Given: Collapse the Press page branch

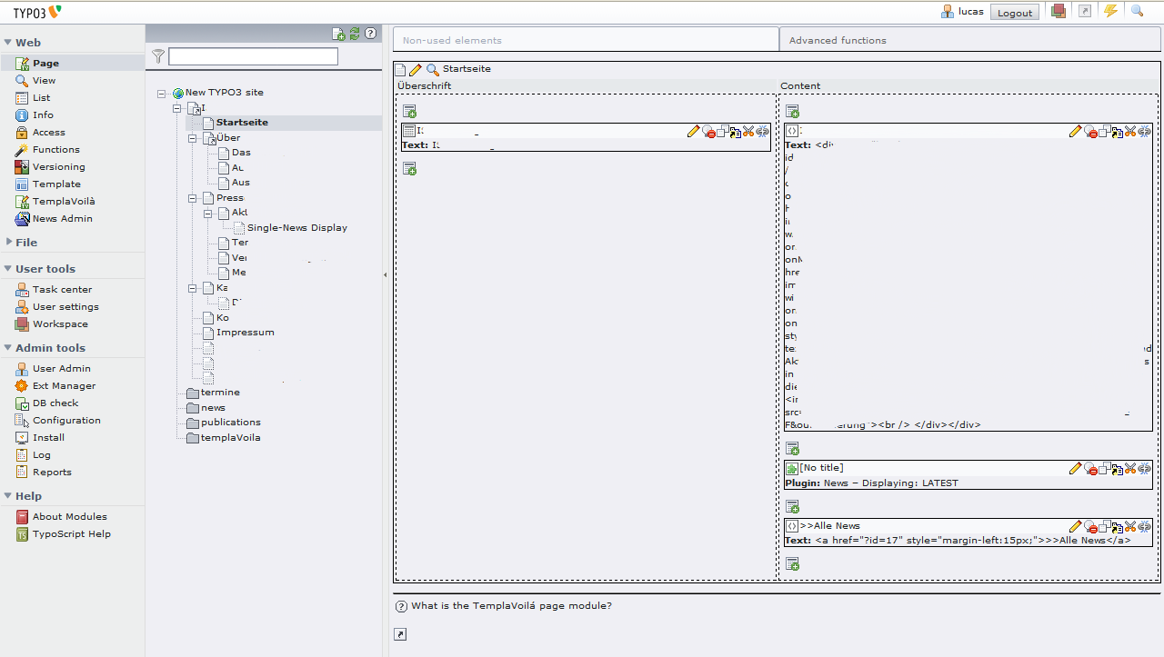Looking at the screenshot, I should pos(193,198).
